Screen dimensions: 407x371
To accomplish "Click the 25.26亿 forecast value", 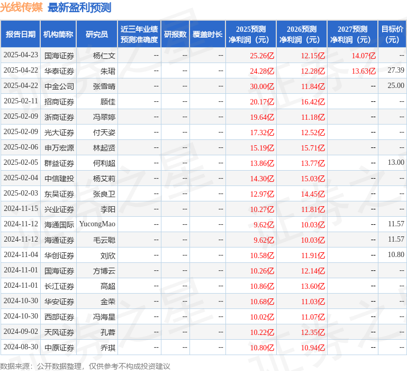I will coord(262,55).
